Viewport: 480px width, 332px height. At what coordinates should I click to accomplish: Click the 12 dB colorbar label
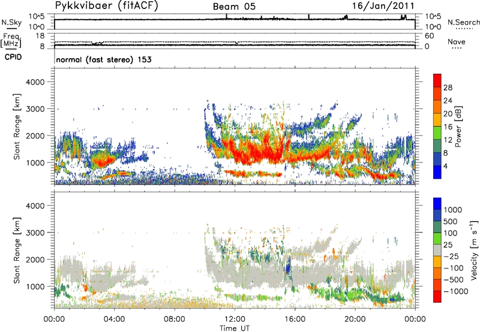coord(448,140)
